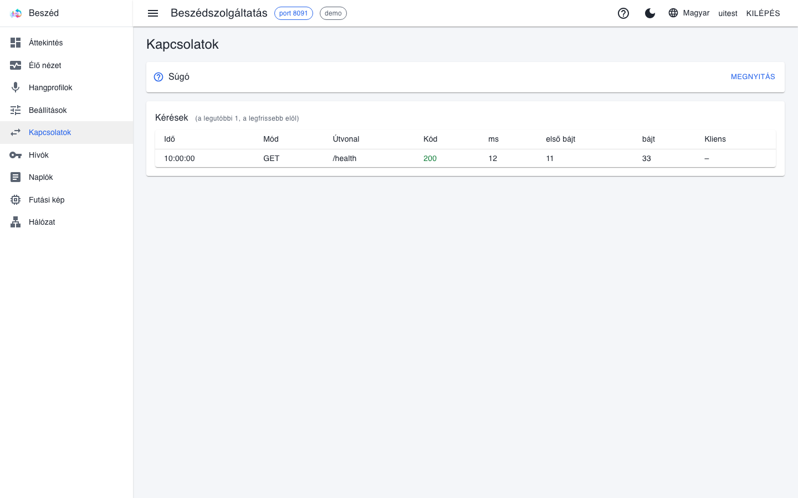Viewport: 798px width, 498px height.
Task: Click the Hívók key icon
Action: [x=16, y=155]
